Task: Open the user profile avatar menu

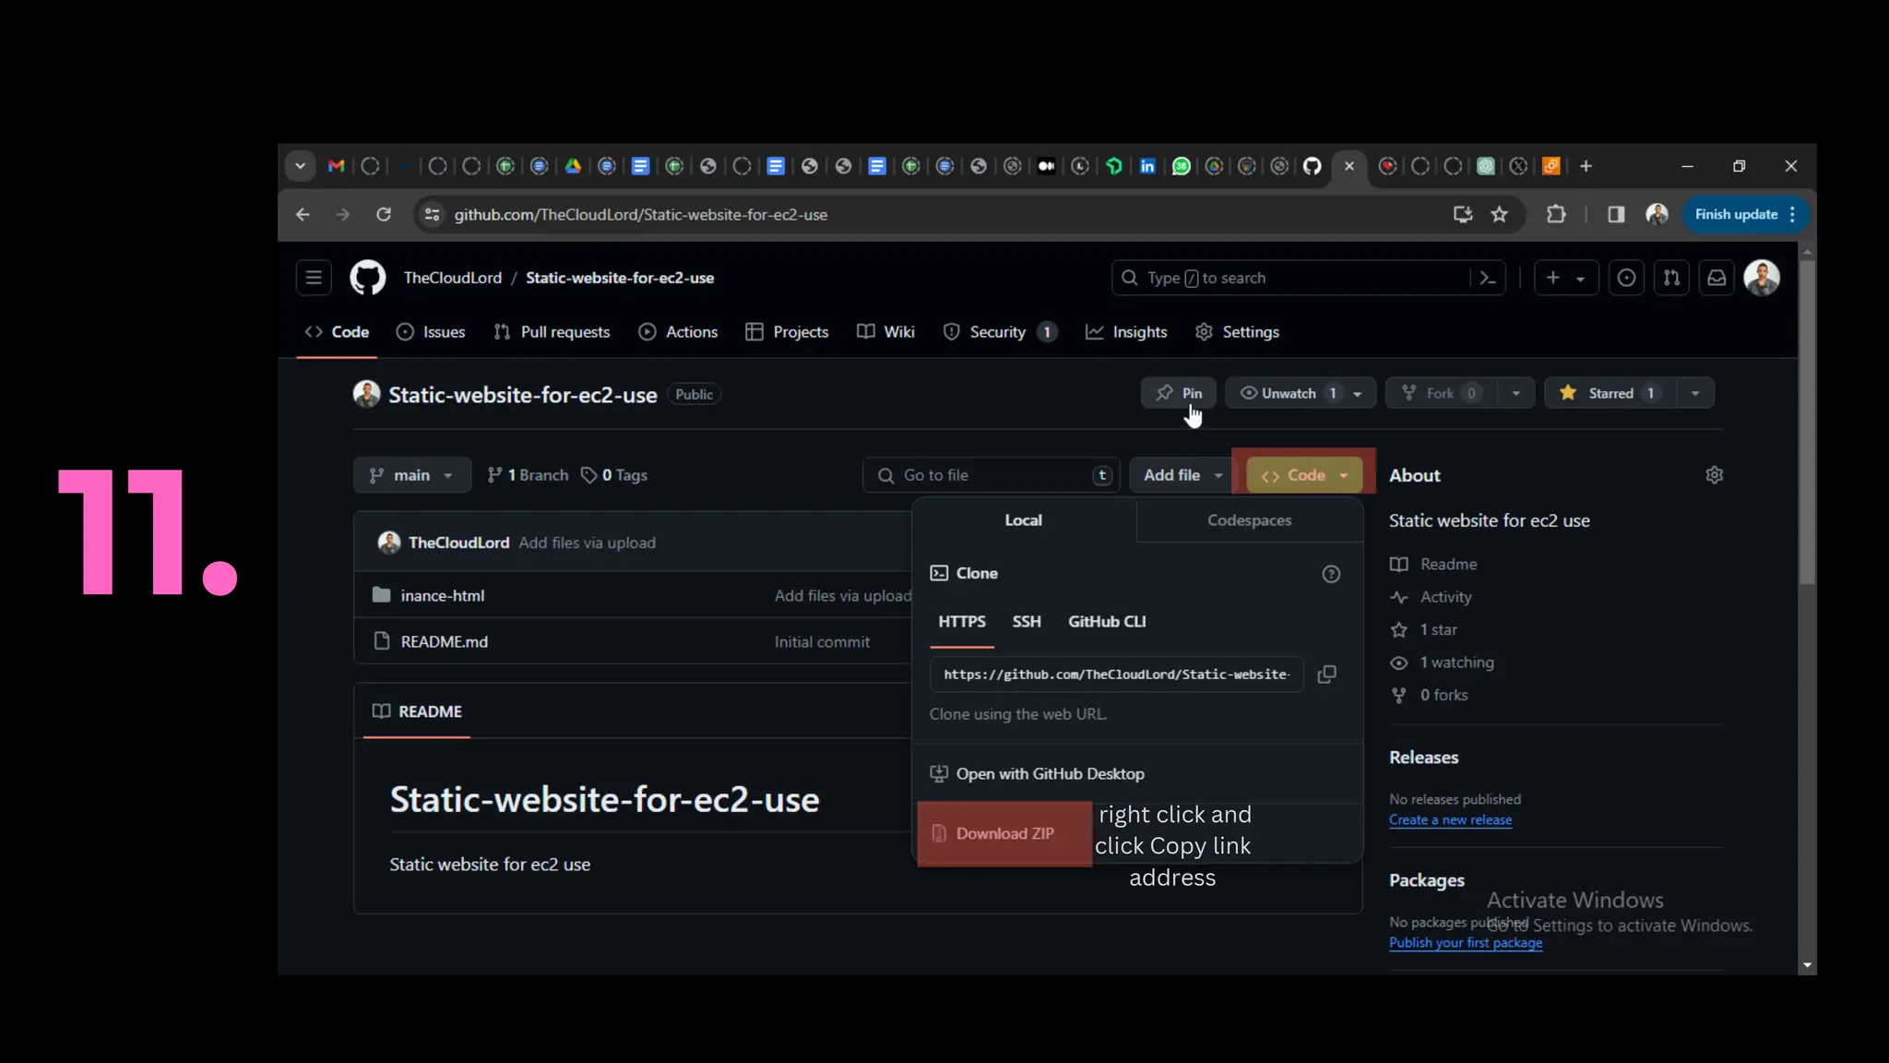Action: [1762, 278]
